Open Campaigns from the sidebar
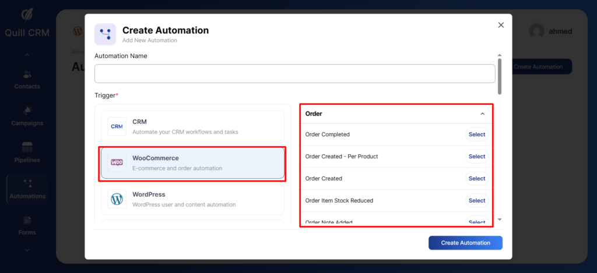The height and width of the screenshot is (273, 597). [x=27, y=116]
